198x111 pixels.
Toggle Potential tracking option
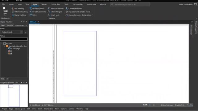coord(19,12)
